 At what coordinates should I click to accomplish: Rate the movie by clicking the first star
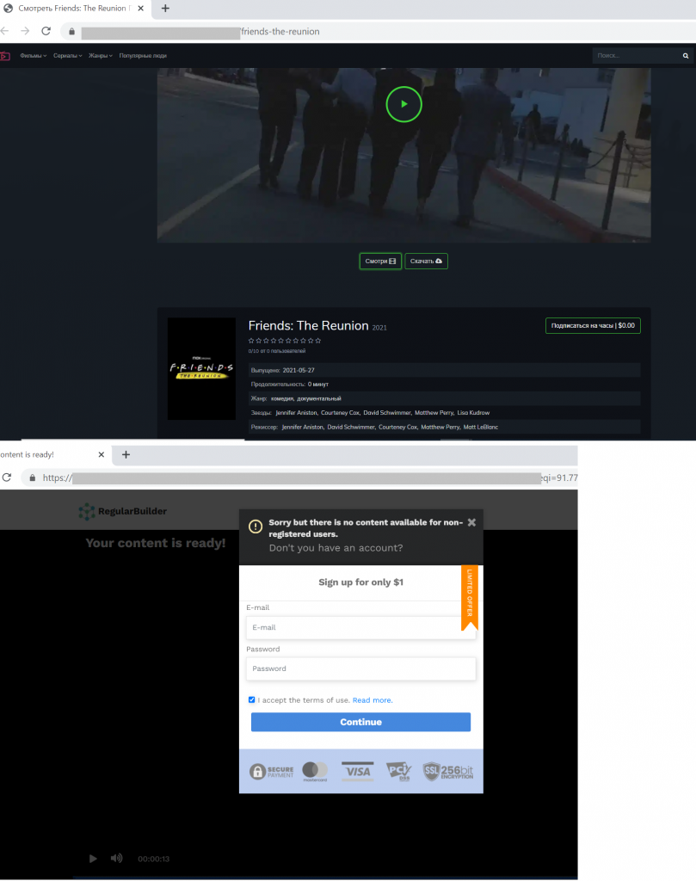(x=250, y=341)
